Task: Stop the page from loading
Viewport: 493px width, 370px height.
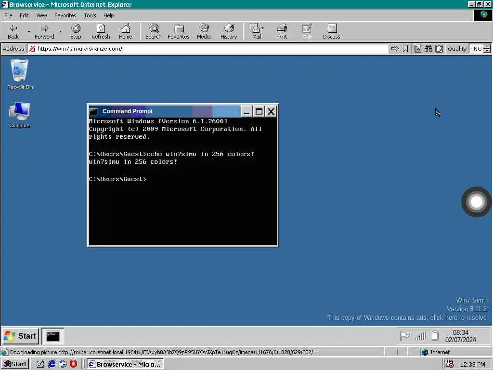Action: tap(76, 31)
